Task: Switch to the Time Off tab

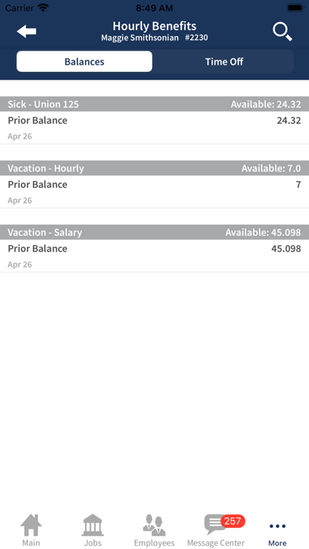Action: tap(224, 62)
